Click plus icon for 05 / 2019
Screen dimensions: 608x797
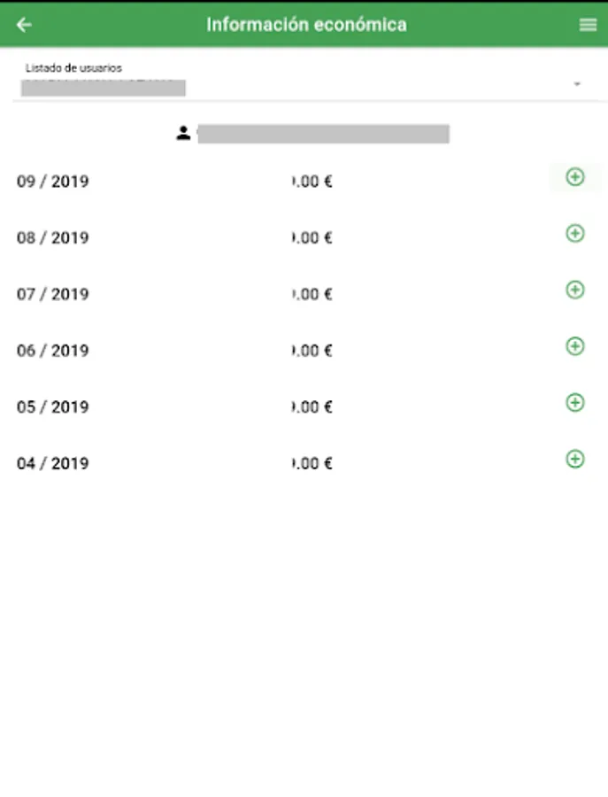[x=575, y=403]
